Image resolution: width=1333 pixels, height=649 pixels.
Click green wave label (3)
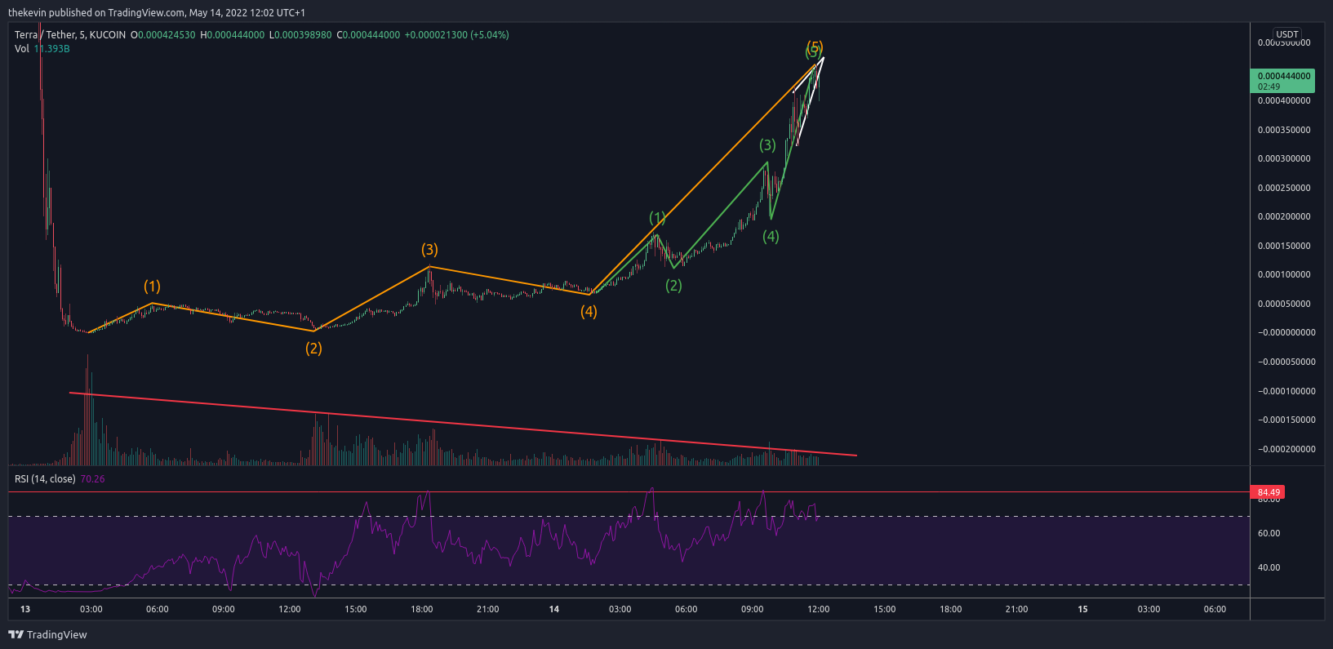[x=767, y=145]
